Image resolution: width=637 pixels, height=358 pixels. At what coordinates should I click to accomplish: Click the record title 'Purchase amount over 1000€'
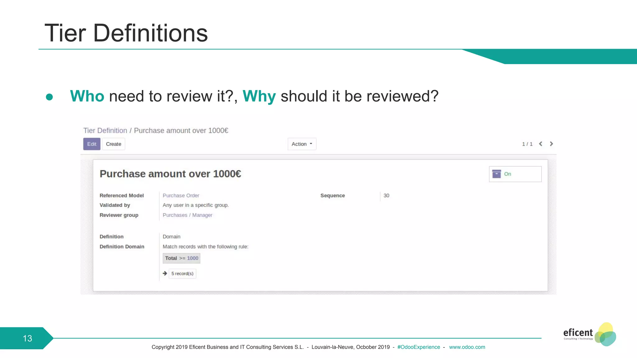pyautogui.click(x=170, y=174)
